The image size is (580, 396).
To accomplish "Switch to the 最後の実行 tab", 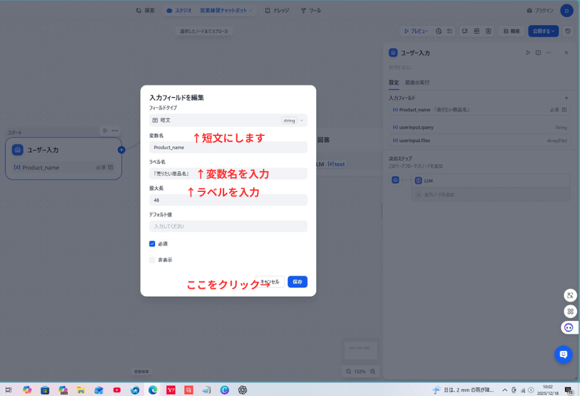I will 418,82.
